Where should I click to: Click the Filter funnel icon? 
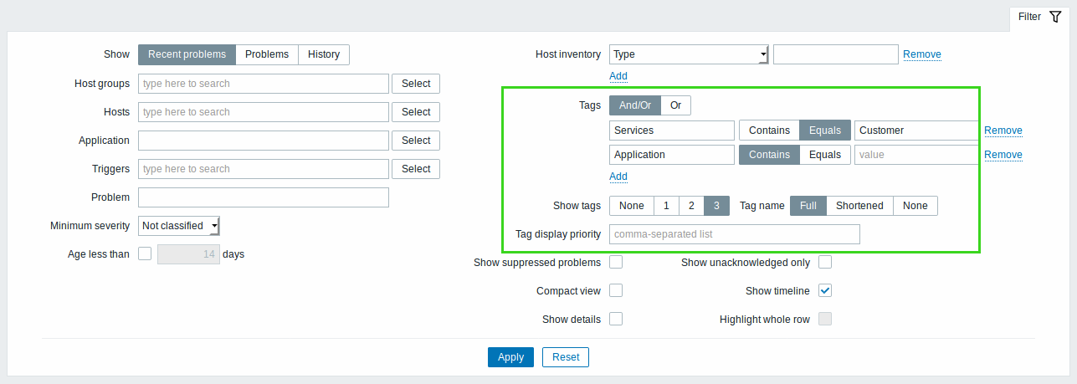tap(1054, 17)
